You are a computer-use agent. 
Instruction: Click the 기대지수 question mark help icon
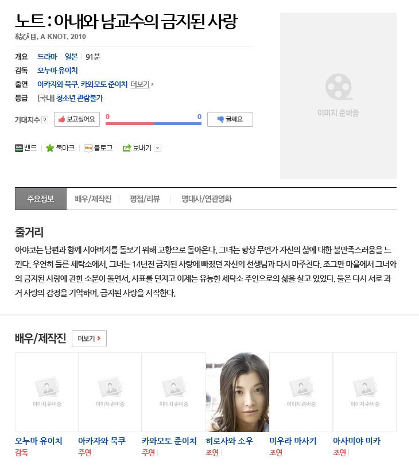45,120
